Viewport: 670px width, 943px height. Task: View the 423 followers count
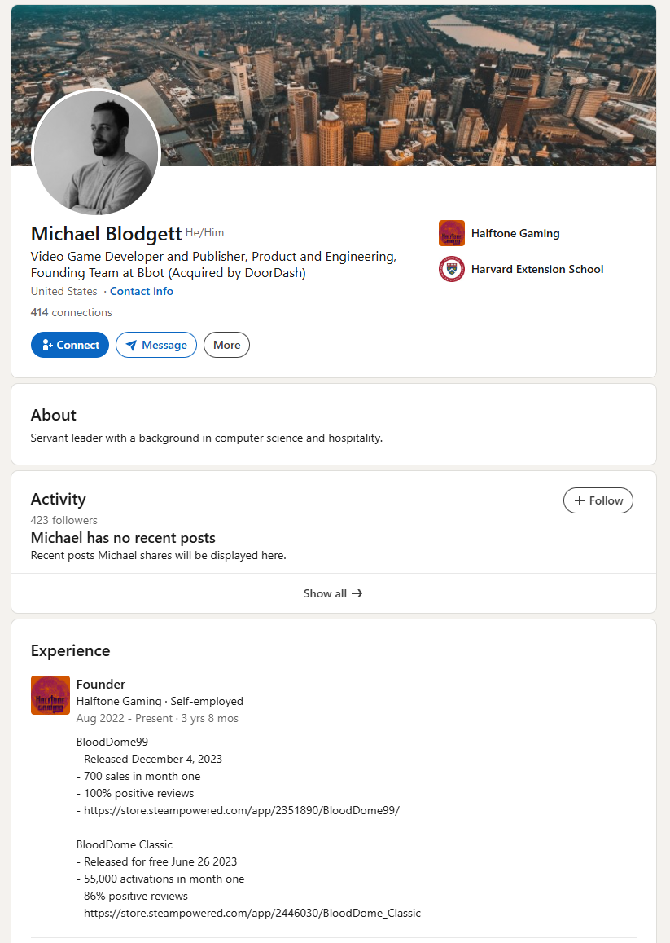point(63,520)
